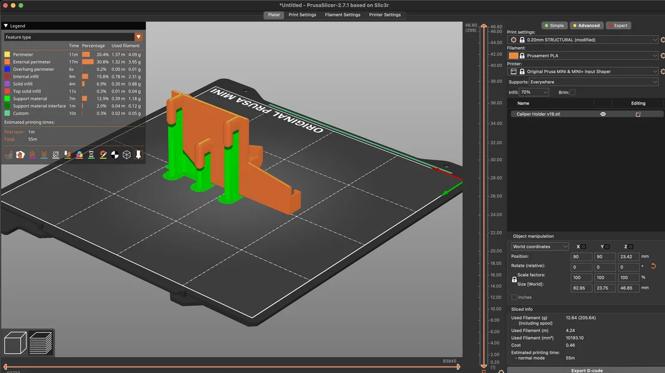Open the World coordinates dropdown
The height and width of the screenshot is (373, 665).
[540, 246]
